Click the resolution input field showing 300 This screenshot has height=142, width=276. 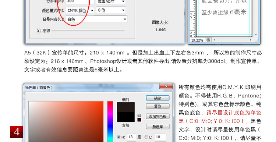coord(80,1)
